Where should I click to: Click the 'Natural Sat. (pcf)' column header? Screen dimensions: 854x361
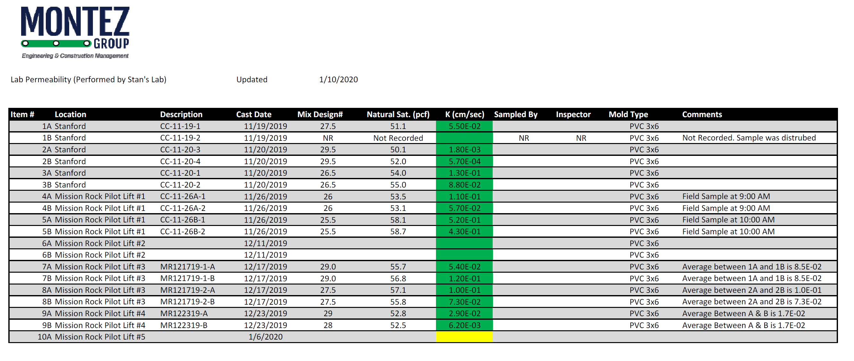point(398,115)
